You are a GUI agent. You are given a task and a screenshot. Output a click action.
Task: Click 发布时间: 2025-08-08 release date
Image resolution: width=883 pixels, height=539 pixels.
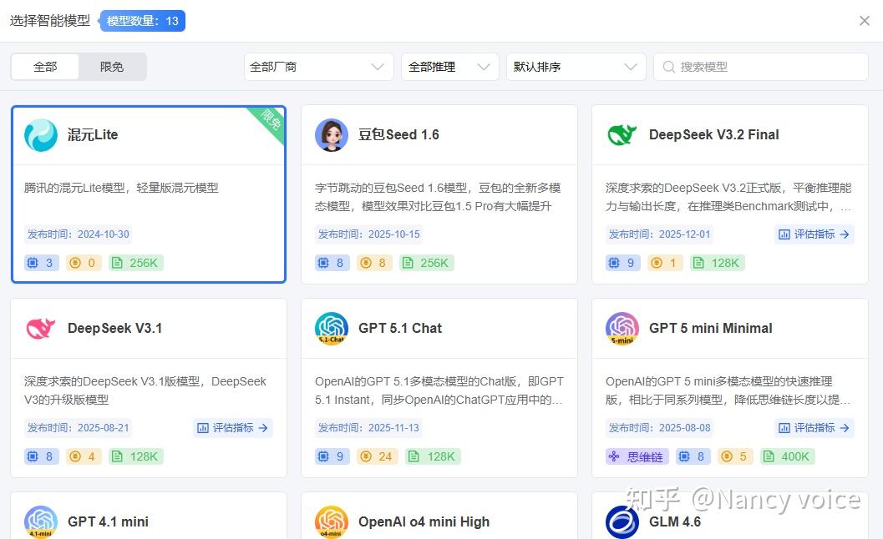tap(659, 427)
